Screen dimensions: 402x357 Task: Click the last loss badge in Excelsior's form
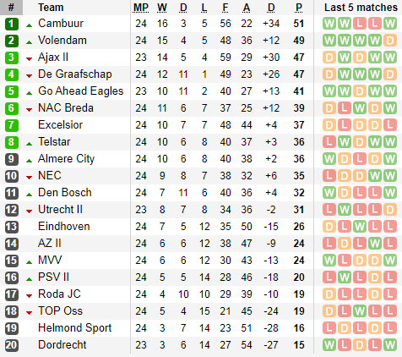point(390,125)
